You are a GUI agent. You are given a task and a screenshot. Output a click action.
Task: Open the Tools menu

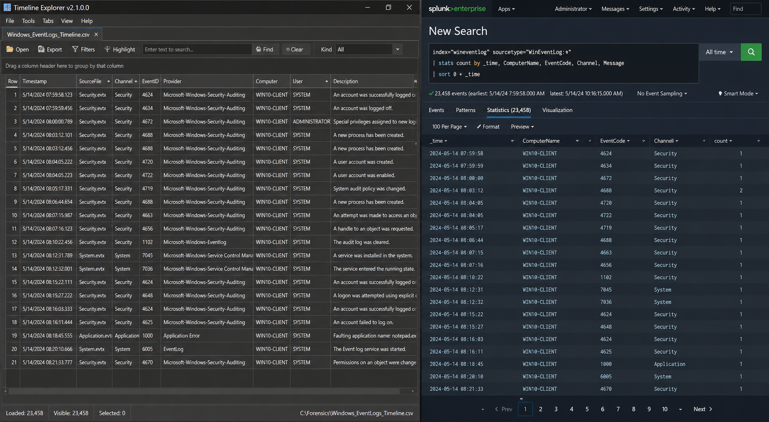(28, 21)
